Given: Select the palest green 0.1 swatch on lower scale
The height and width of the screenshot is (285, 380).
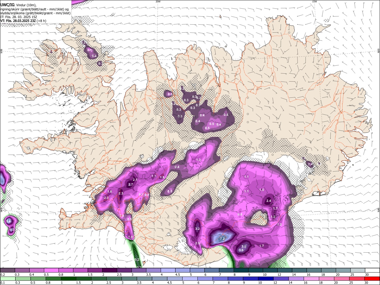Looking at the screenshot, I should point(8,278).
